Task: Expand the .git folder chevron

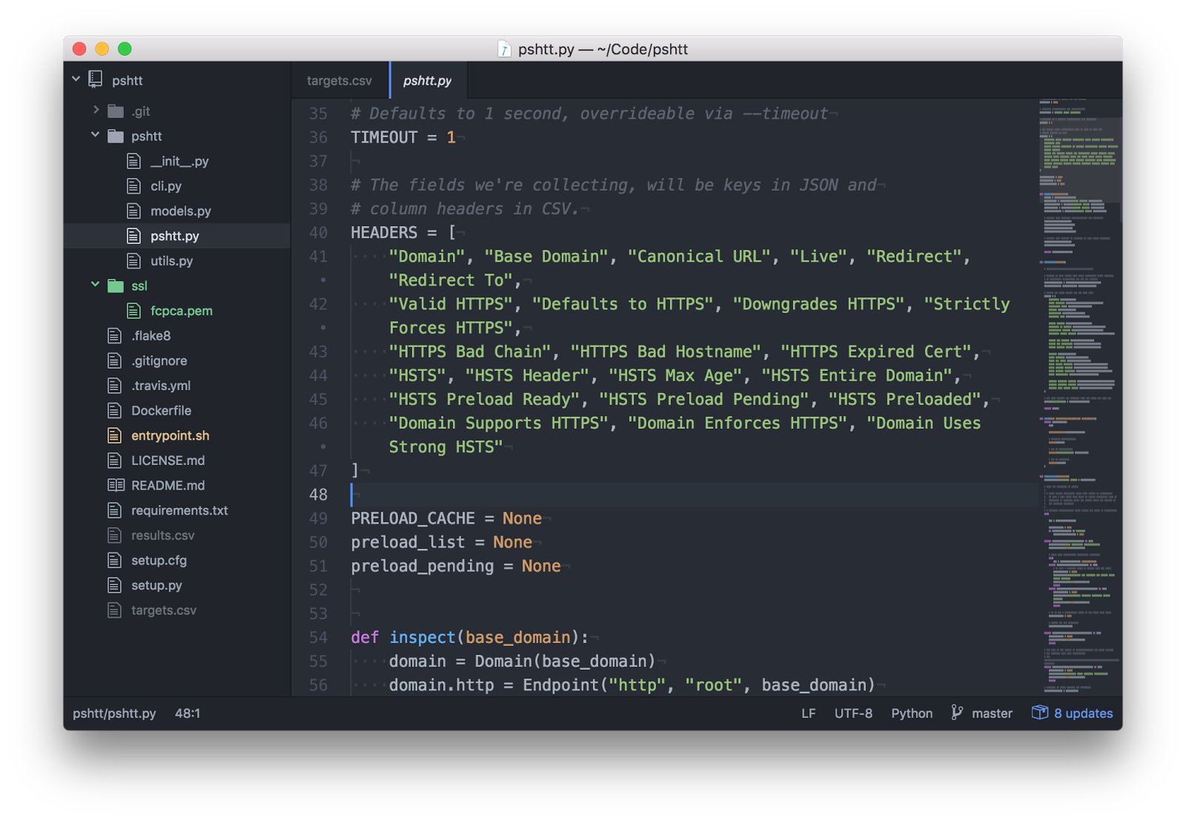Action: pos(96,110)
